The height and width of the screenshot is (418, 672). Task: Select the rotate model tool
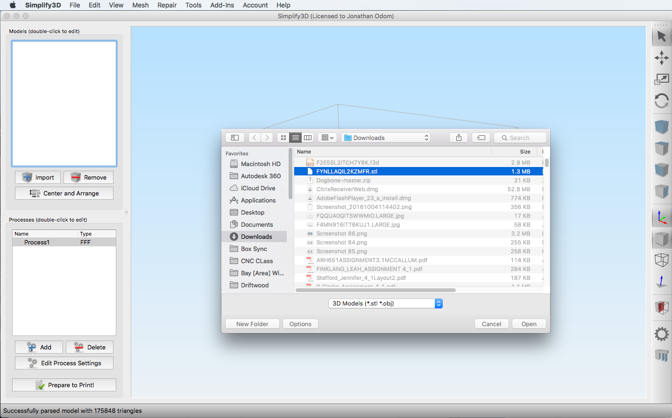(661, 101)
